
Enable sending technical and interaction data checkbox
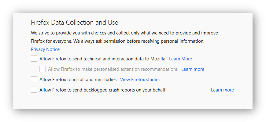(34, 59)
